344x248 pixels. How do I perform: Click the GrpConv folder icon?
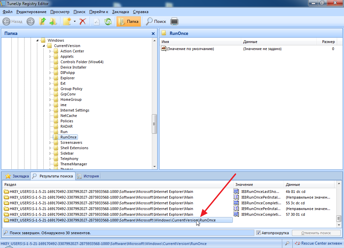pyautogui.click(x=56, y=94)
